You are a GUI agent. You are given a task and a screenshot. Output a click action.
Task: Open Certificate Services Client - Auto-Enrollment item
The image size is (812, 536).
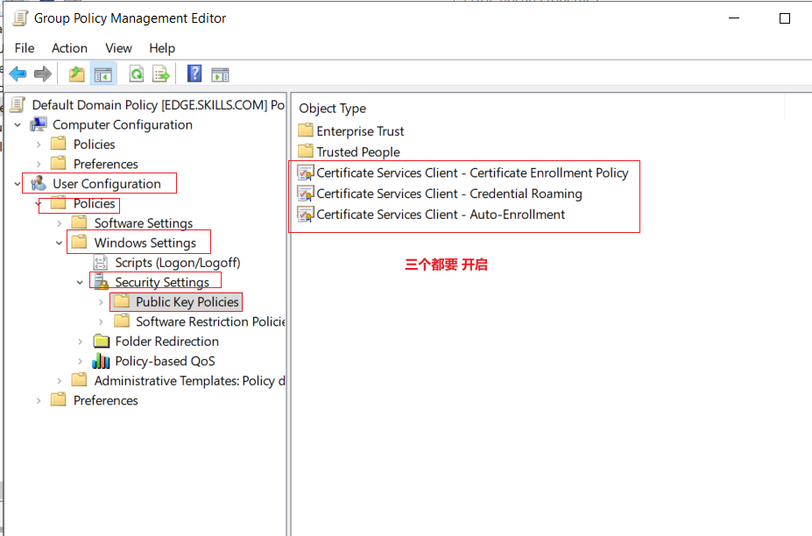441,215
